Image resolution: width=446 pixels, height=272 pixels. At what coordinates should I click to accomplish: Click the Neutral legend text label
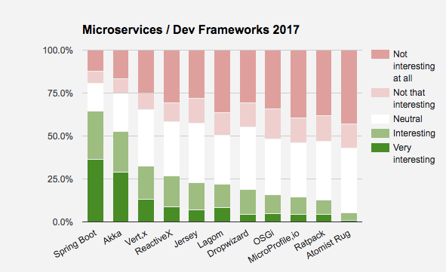tap(408, 119)
